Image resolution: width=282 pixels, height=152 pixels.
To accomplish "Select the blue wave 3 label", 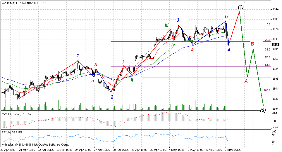I will (178, 20).
